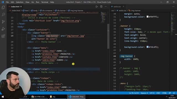
Task: Open notifications bell in status bar
Action: pos(174,93)
